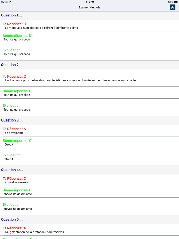Select 'Ta Réponse: A' under Question 5
The height and width of the screenshot is (239, 179).
(x=14, y=228)
